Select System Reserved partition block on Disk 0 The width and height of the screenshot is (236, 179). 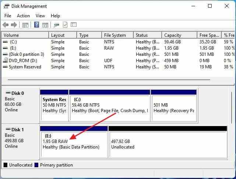point(54,105)
